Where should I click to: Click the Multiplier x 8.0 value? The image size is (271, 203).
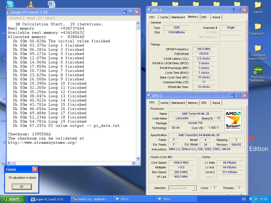[181, 167]
